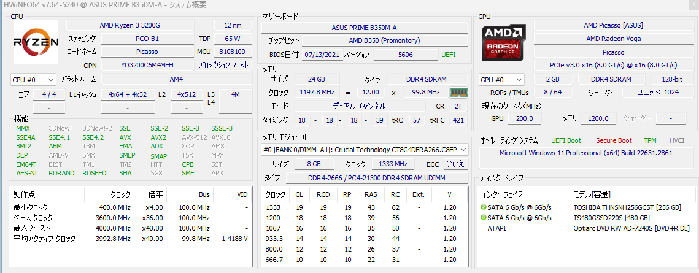Click the ベース クロック row

(x=131, y=218)
